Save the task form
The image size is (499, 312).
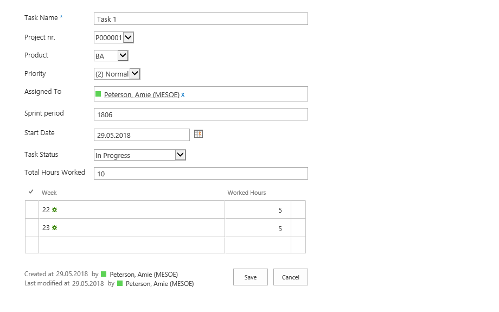coord(251,277)
